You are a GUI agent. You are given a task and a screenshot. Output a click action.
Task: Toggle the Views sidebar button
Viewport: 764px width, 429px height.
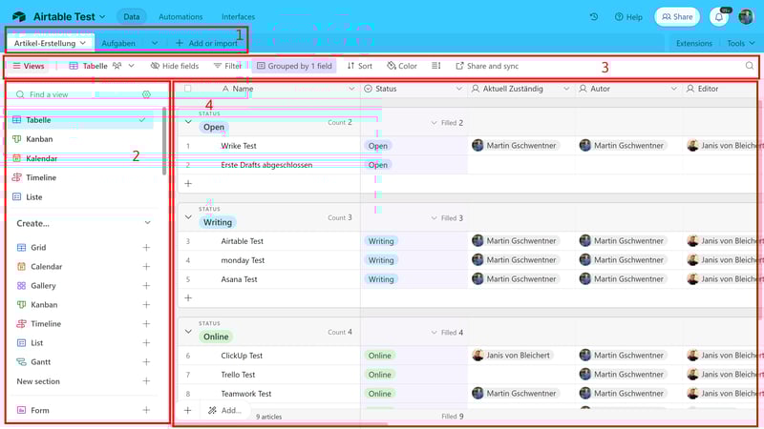point(29,66)
